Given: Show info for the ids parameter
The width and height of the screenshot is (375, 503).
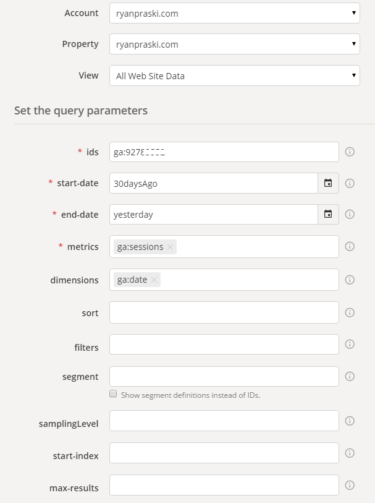Looking at the screenshot, I should 350,152.
